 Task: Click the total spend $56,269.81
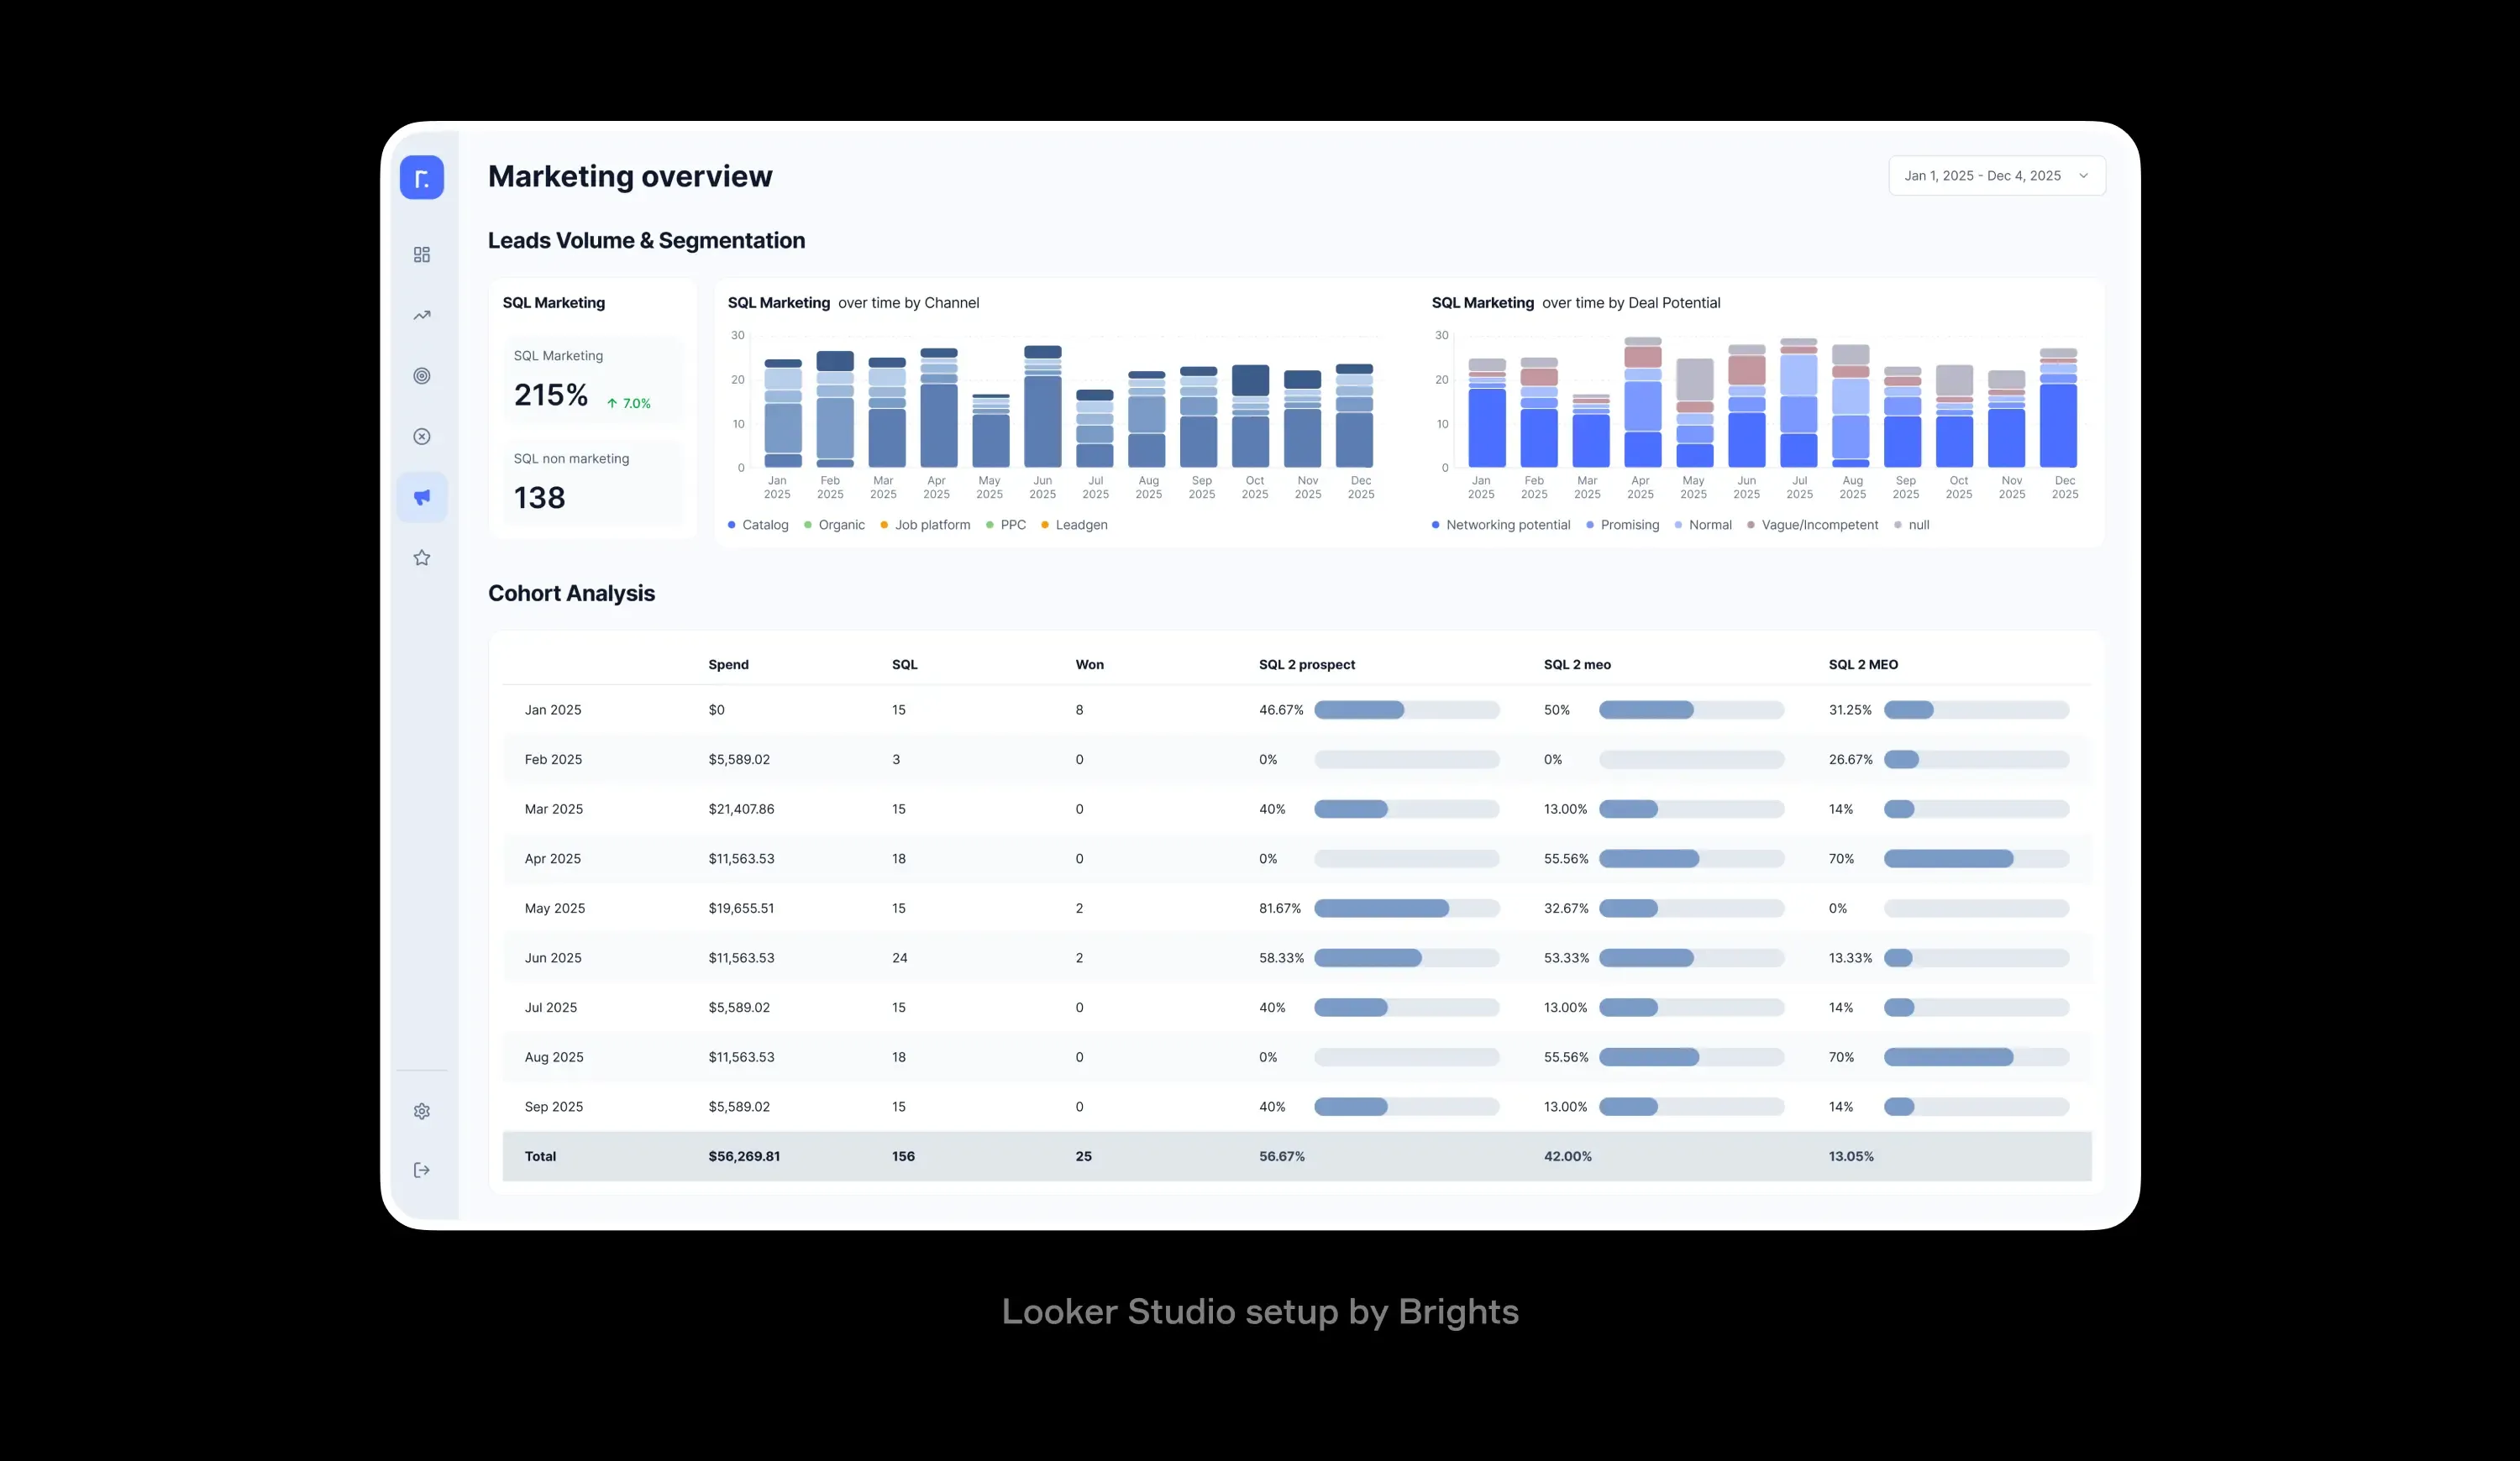[x=744, y=1156]
